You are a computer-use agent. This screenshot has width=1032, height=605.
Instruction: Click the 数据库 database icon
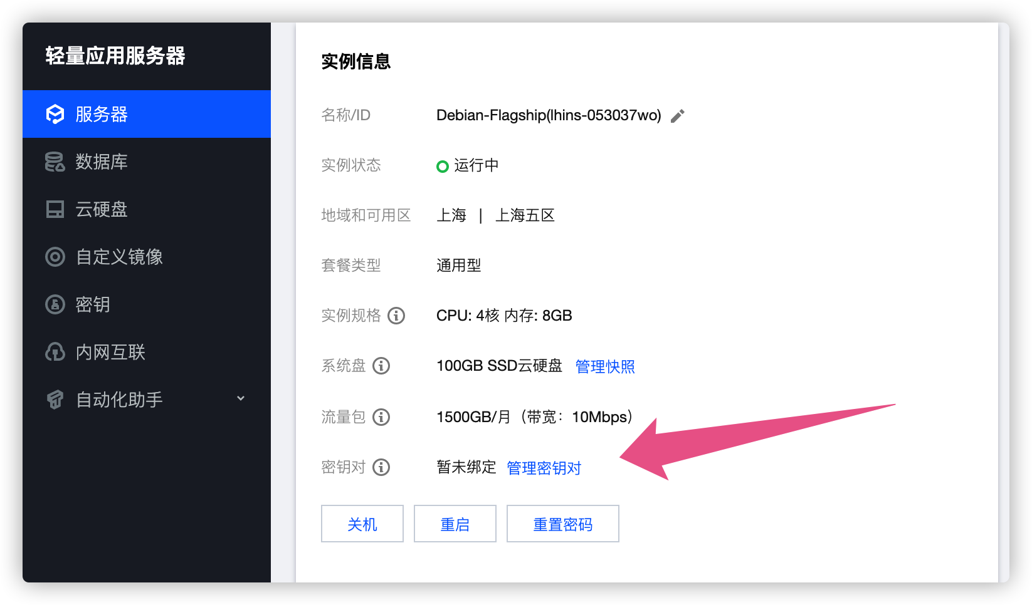[55, 162]
